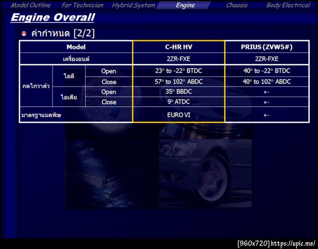Click the ไอดี intake label
This screenshot has height=249, width=318.
pyautogui.click(x=69, y=76)
